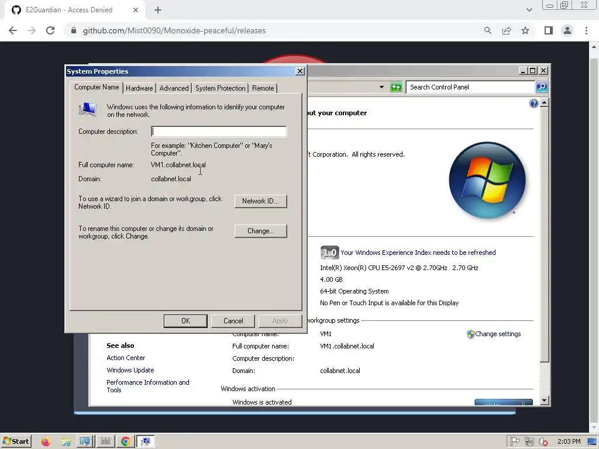Click the Control Panel search button
This screenshot has height=449, width=599.
pos(542,87)
